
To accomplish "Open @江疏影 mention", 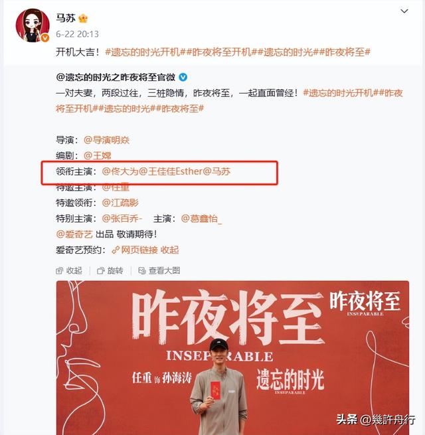I will pos(120,203).
